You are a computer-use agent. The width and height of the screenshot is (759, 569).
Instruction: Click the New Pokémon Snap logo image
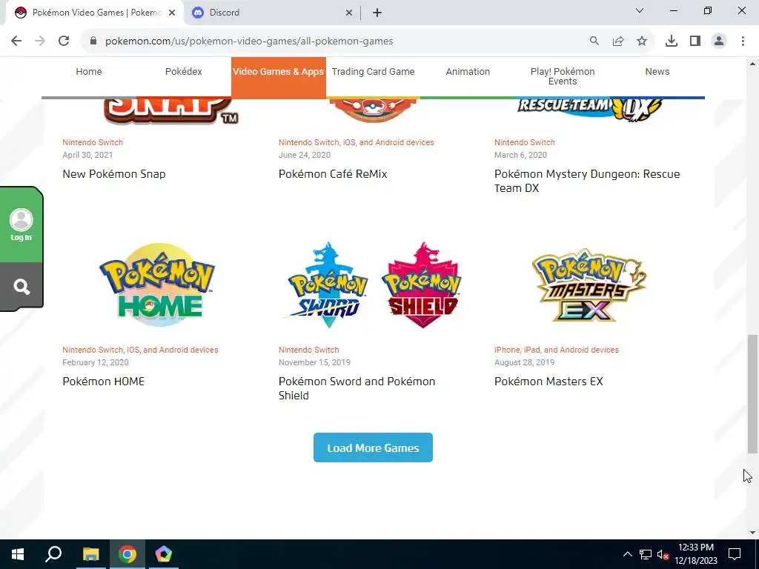coord(171,111)
